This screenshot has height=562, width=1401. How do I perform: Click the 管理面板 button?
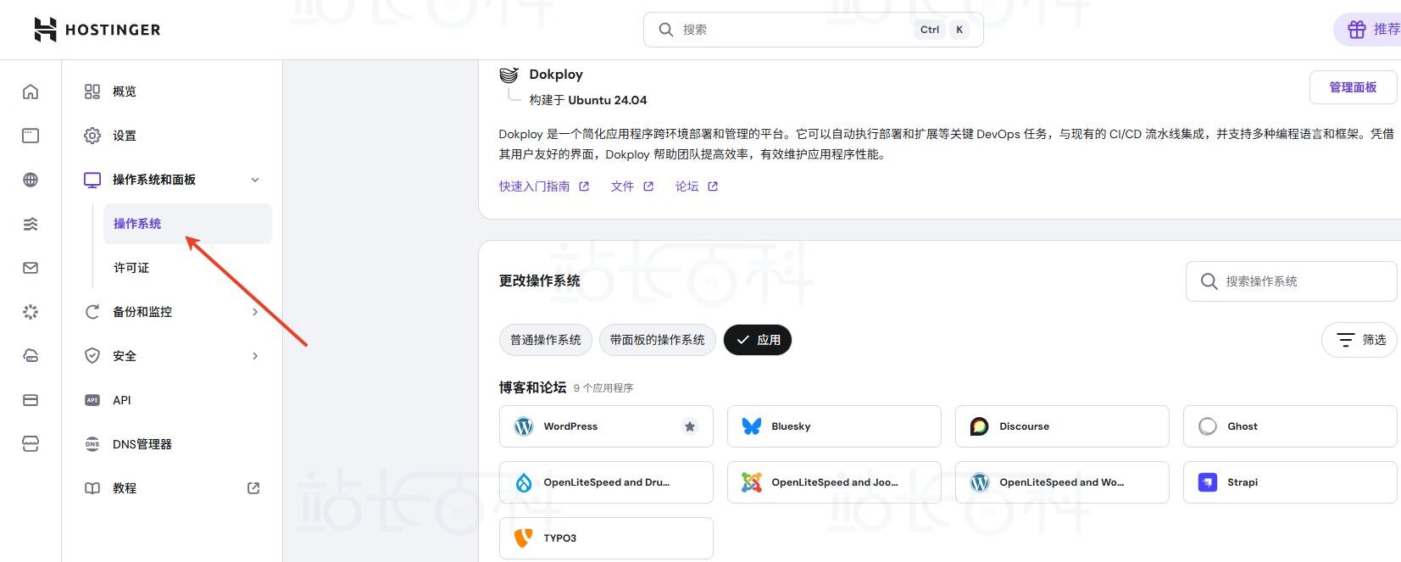(x=1352, y=87)
